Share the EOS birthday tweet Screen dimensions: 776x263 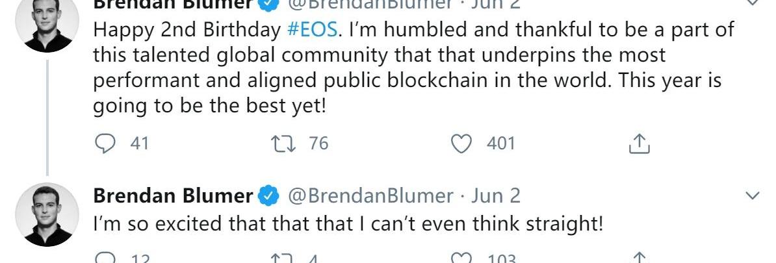640,144
